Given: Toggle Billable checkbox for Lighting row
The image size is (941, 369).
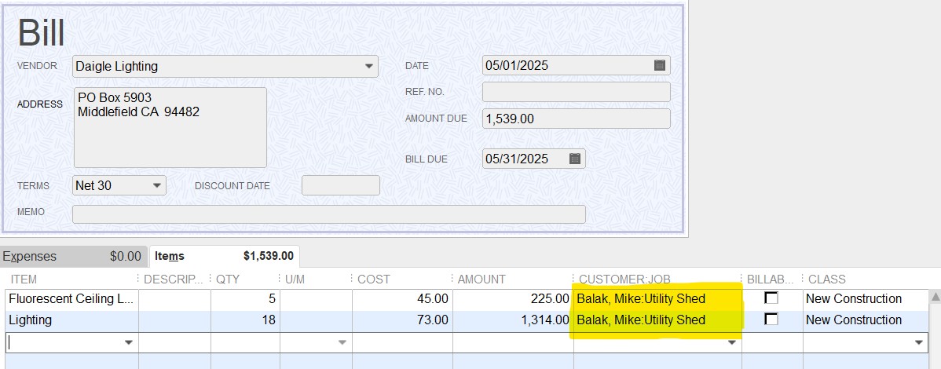Looking at the screenshot, I should (x=771, y=320).
